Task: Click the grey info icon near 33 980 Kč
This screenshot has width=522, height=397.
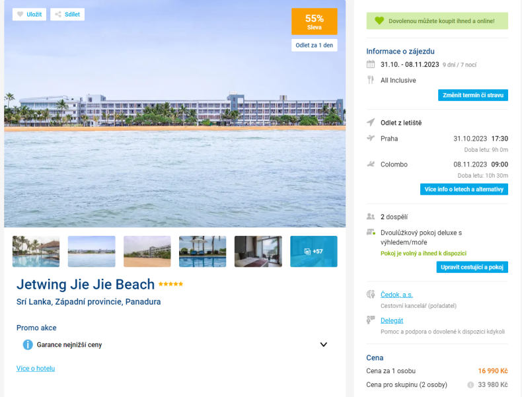Action: point(470,384)
